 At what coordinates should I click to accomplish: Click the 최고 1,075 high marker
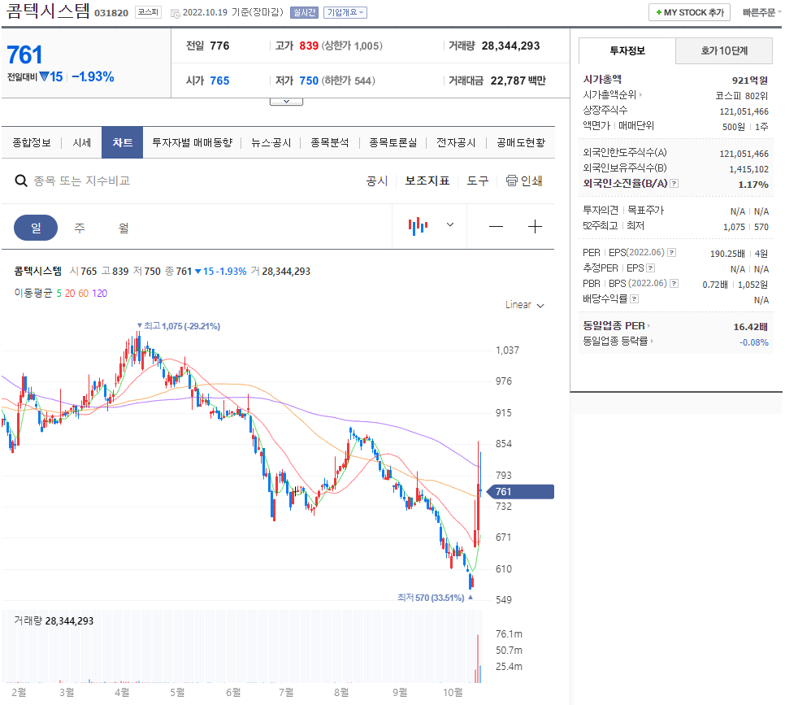point(180,326)
